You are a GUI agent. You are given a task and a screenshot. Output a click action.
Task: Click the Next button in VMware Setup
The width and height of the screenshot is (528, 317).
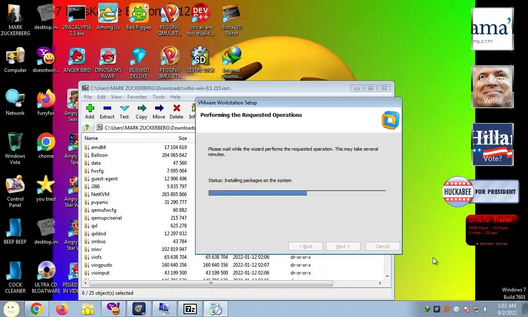pyautogui.click(x=343, y=246)
